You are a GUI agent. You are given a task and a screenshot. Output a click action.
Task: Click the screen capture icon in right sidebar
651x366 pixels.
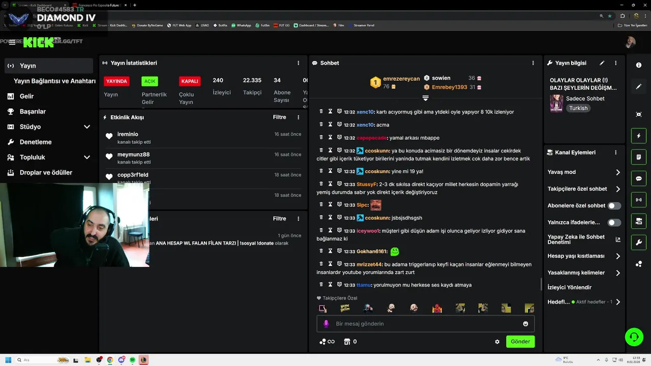click(x=639, y=114)
